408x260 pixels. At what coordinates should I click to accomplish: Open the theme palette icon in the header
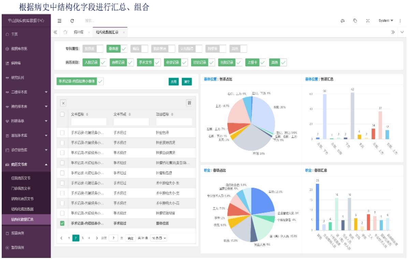click(343, 21)
